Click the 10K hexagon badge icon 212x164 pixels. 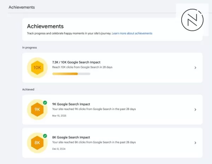click(x=37, y=68)
